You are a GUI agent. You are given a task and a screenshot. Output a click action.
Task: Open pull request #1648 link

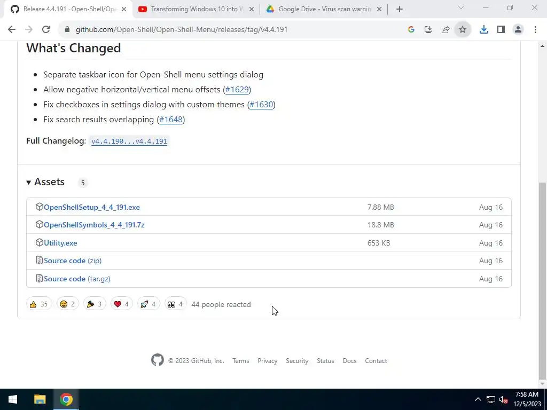pyautogui.click(x=171, y=120)
